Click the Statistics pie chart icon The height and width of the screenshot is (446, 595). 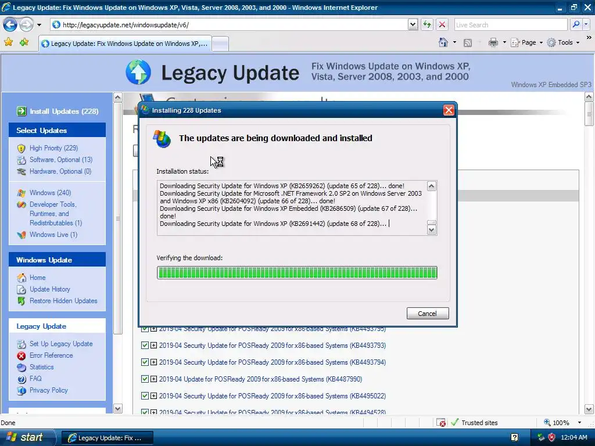point(21,368)
